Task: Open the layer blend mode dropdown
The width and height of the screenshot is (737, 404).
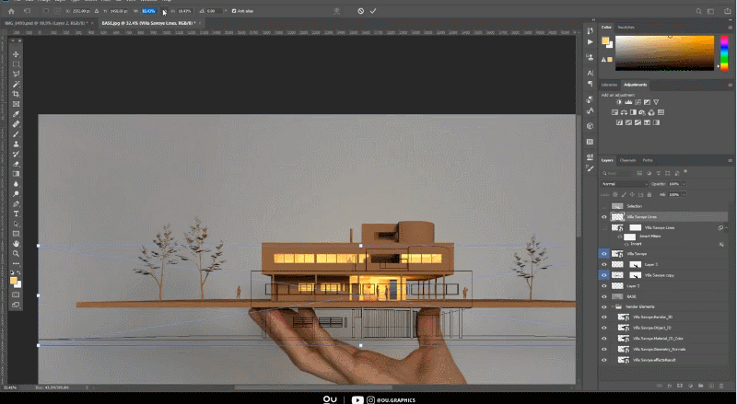Action: 624,184
